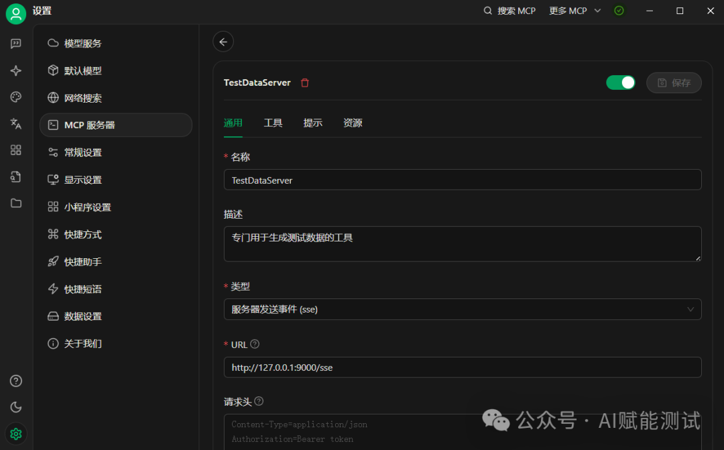Viewport: 724px width, 450px height.
Task: Click the back arrow button
Action: (x=223, y=42)
